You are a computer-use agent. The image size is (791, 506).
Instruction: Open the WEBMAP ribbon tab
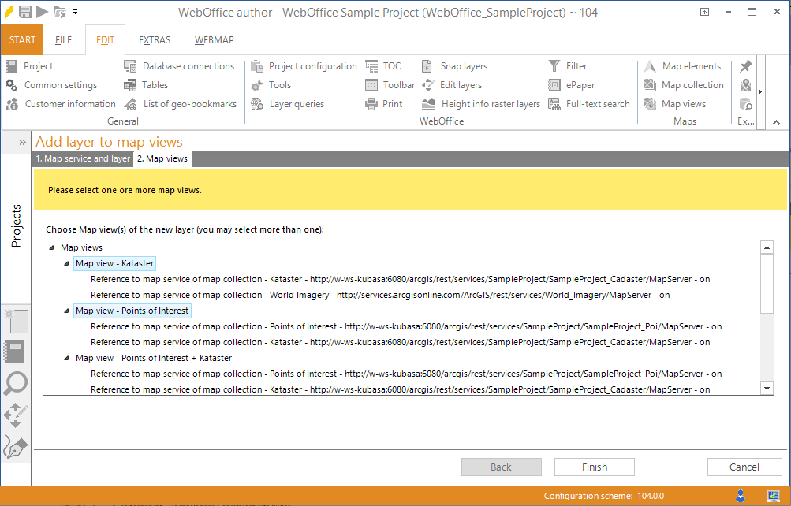[x=213, y=40]
